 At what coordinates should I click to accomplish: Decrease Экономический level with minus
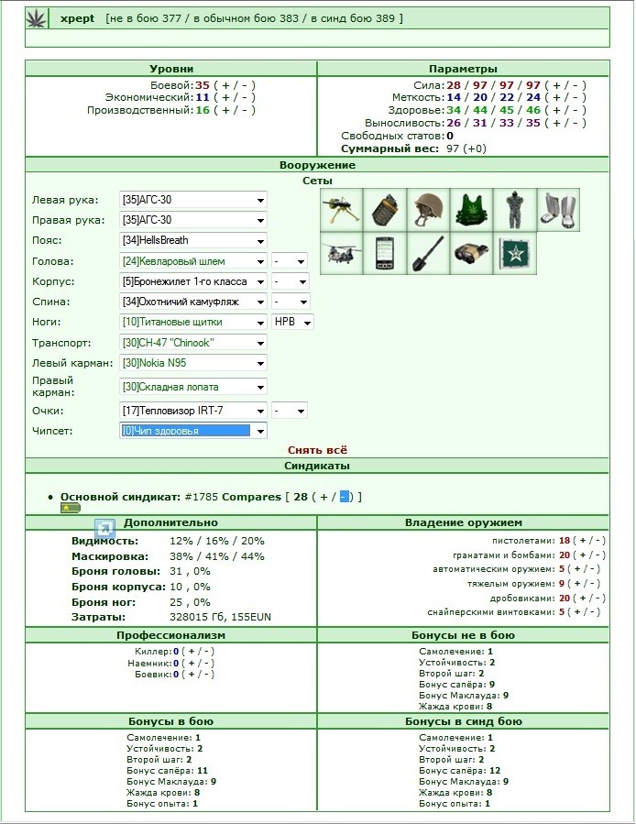pyautogui.click(x=245, y=97)
